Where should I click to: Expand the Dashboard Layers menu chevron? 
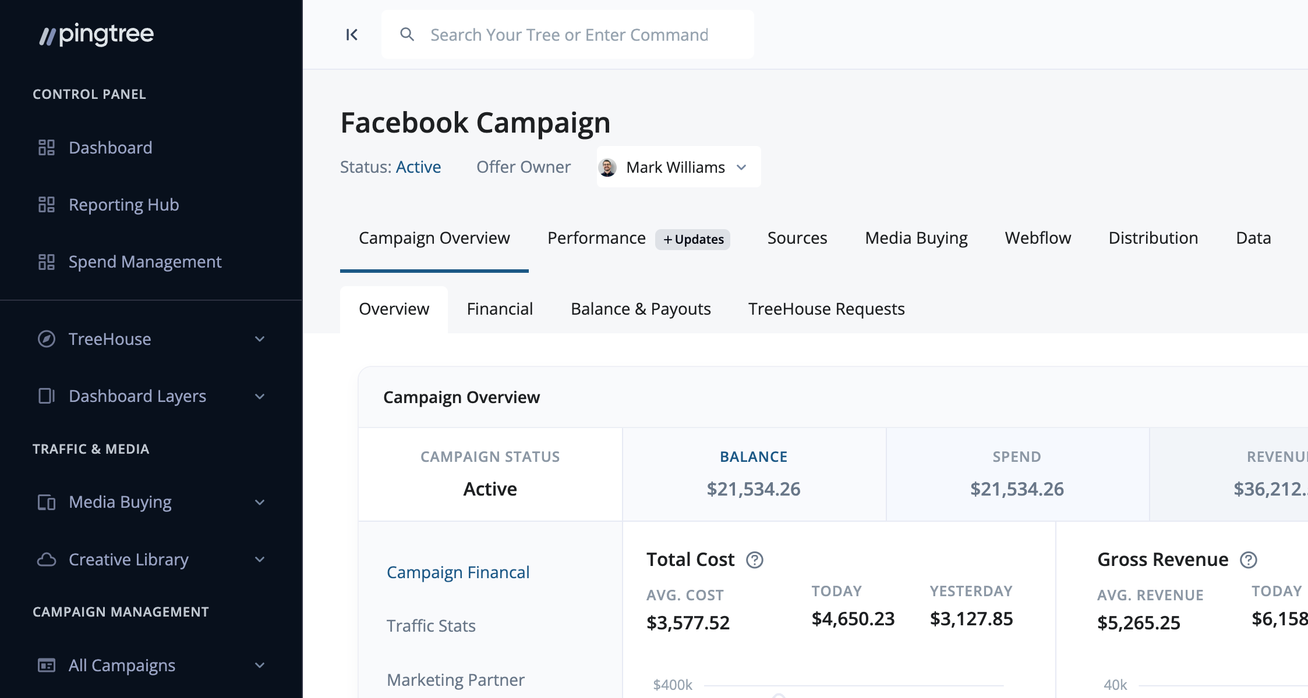260,397
